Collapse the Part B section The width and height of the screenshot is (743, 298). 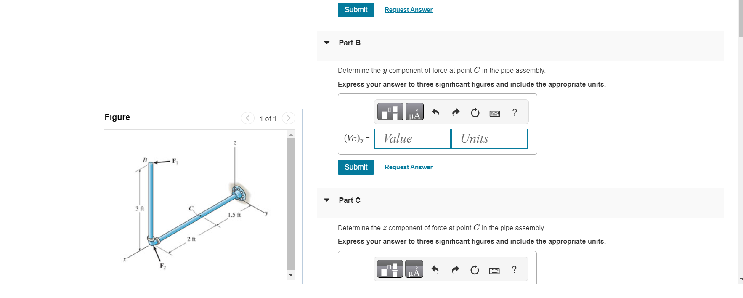pyautogui.click(x=327, y=43)
